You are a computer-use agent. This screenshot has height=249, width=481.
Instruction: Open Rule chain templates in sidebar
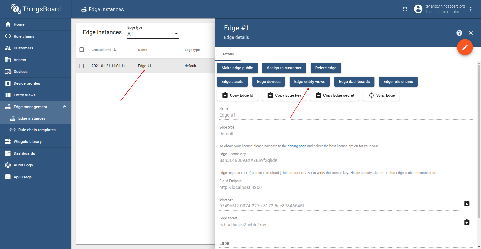pos(37,130)
